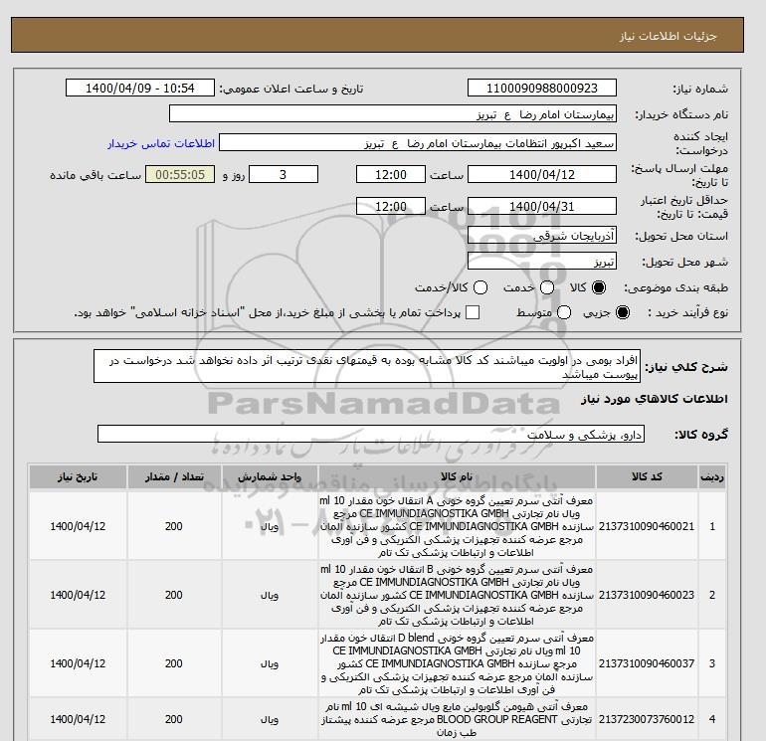Select the کالا radio button
766x741 pixels.
pyautogui.click(x=599, y=287)
